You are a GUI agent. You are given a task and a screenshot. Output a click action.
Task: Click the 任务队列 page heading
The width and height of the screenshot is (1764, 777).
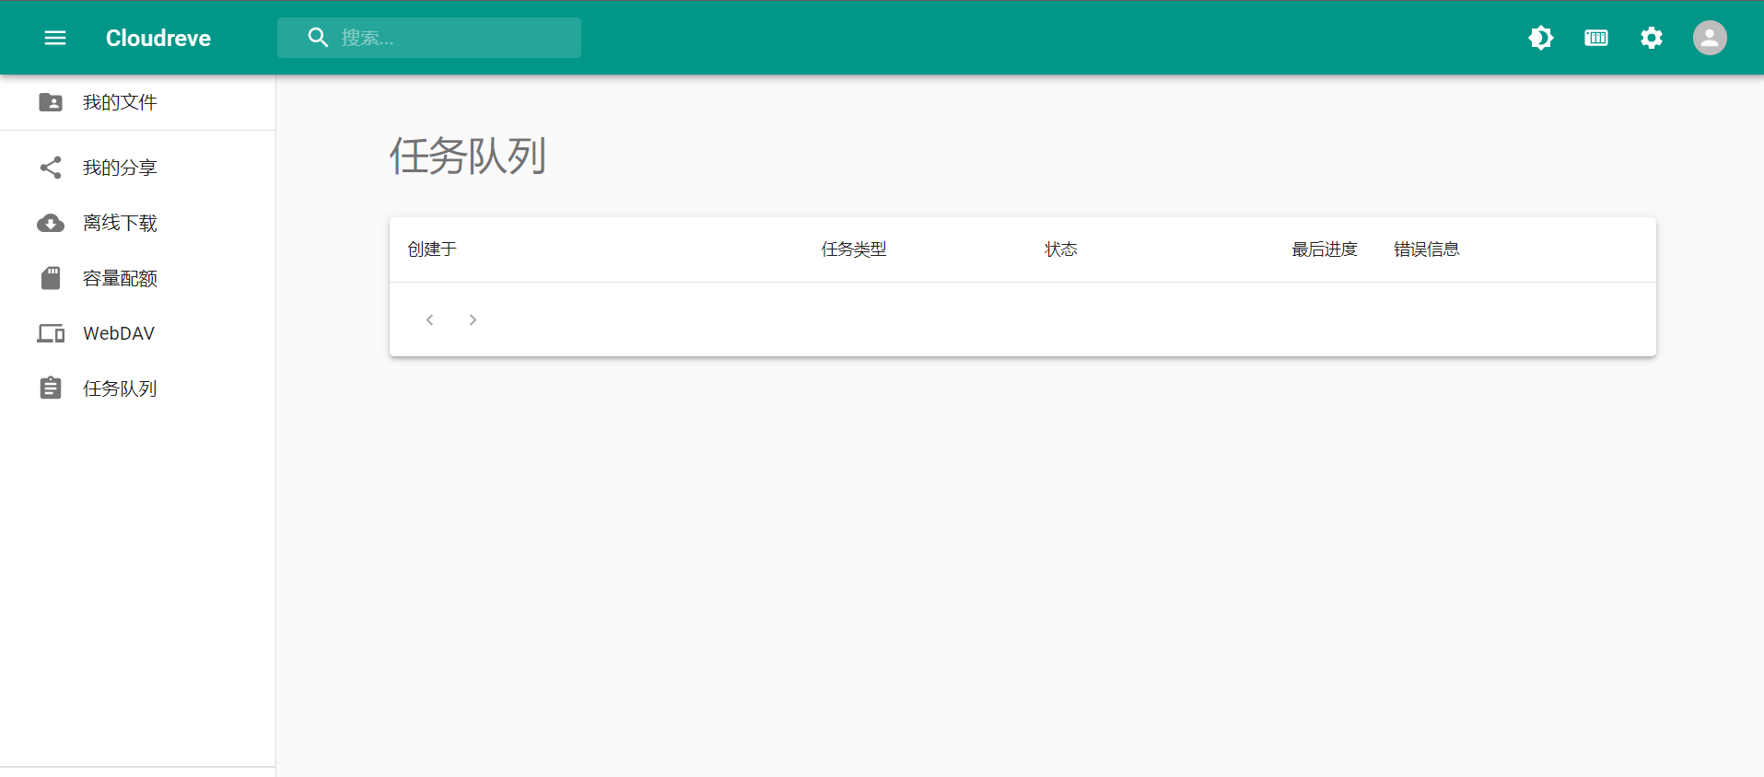point(468,156)
